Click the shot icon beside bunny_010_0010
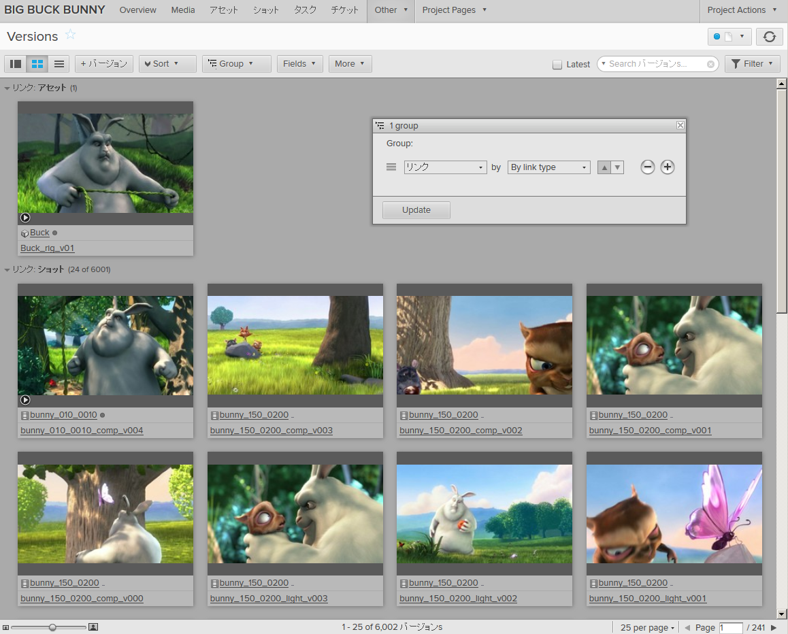Image resolution: width=788 pixels, height=634 pixels. tap(24, 416)
